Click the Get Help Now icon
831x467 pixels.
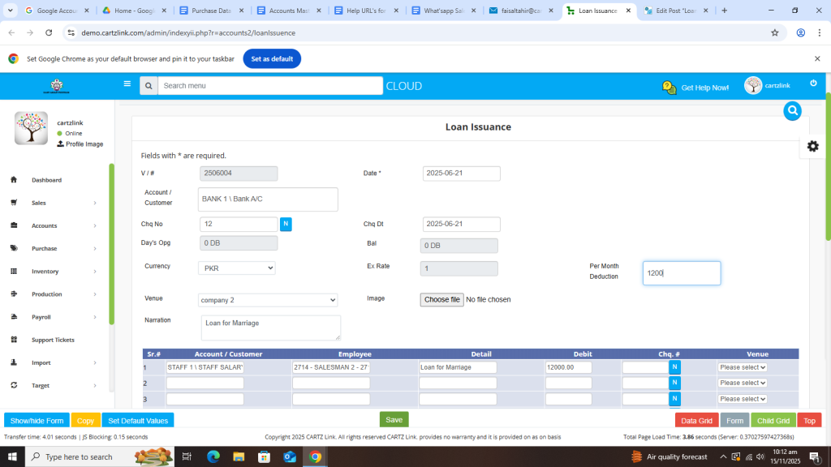[669, 87]
